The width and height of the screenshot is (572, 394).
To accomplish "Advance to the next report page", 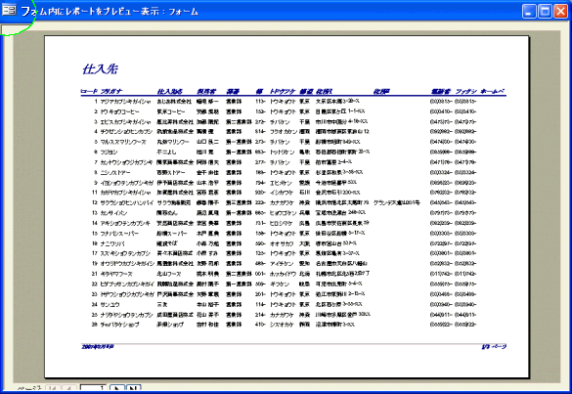I will (x=117, y=388).
